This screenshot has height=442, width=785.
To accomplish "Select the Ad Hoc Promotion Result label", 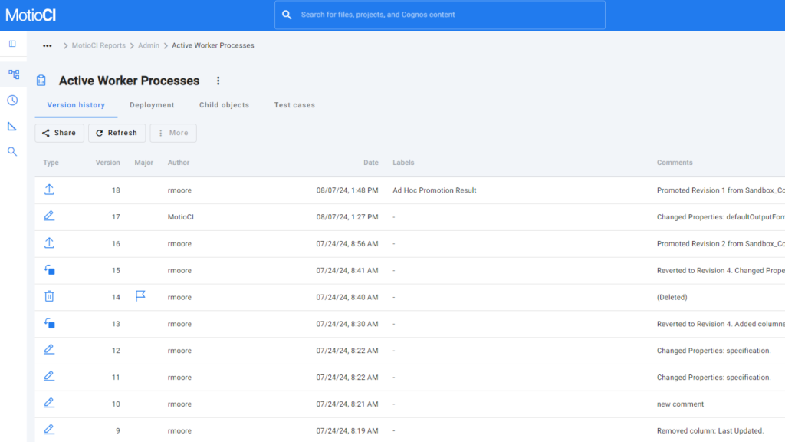I will click(x=435, y=190).
